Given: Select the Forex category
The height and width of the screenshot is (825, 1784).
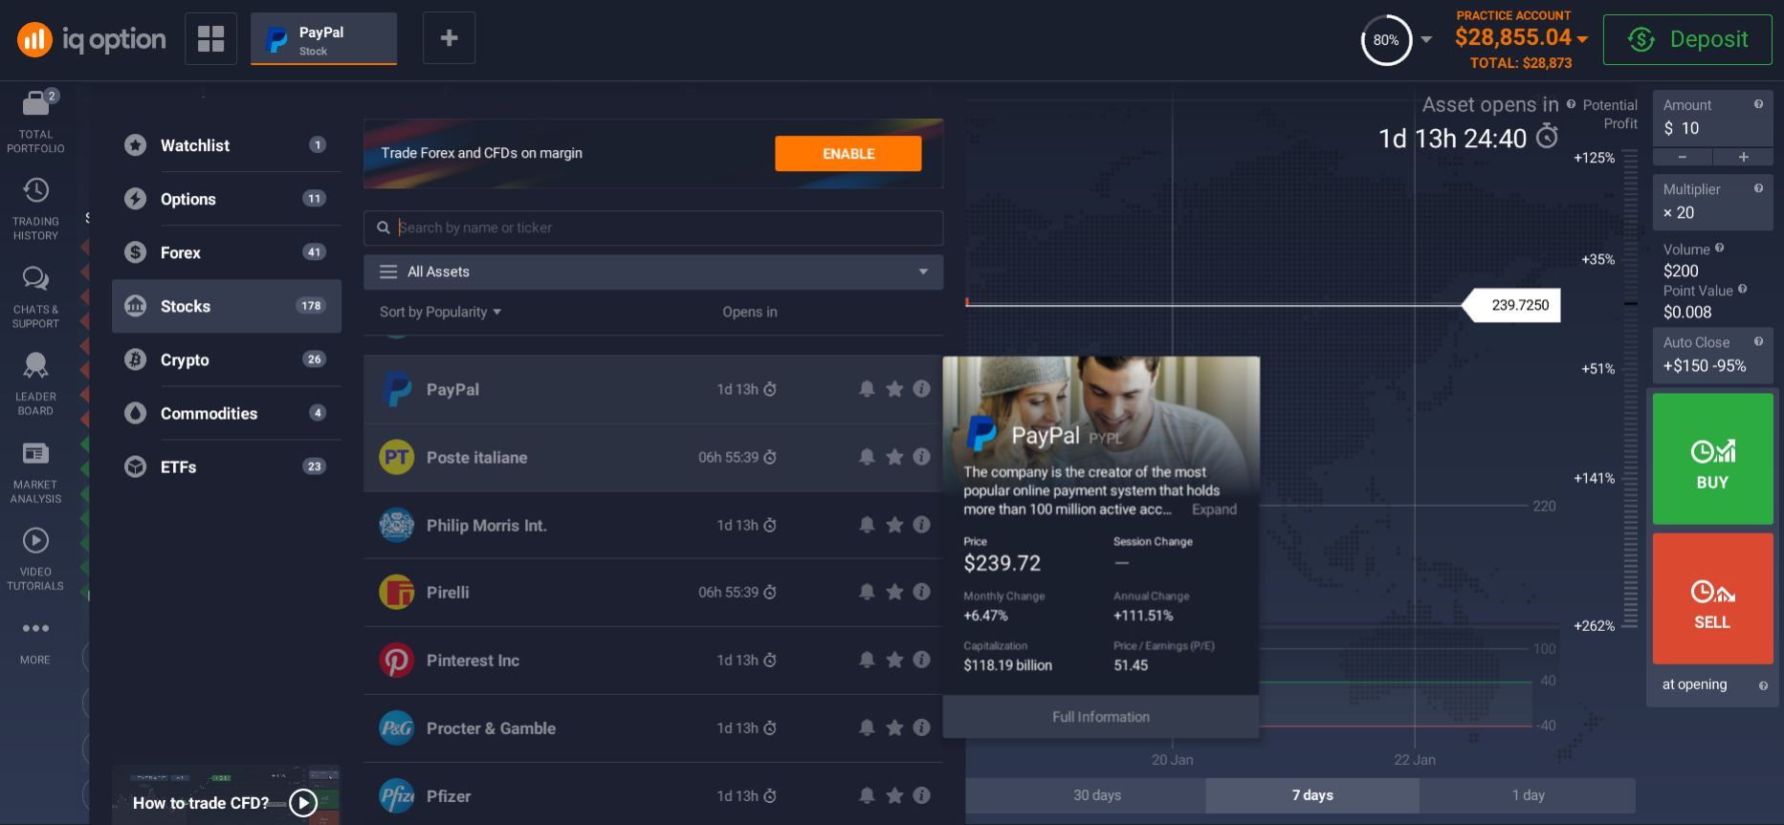Looking at the screenshot, I should [x=227, y=252].
